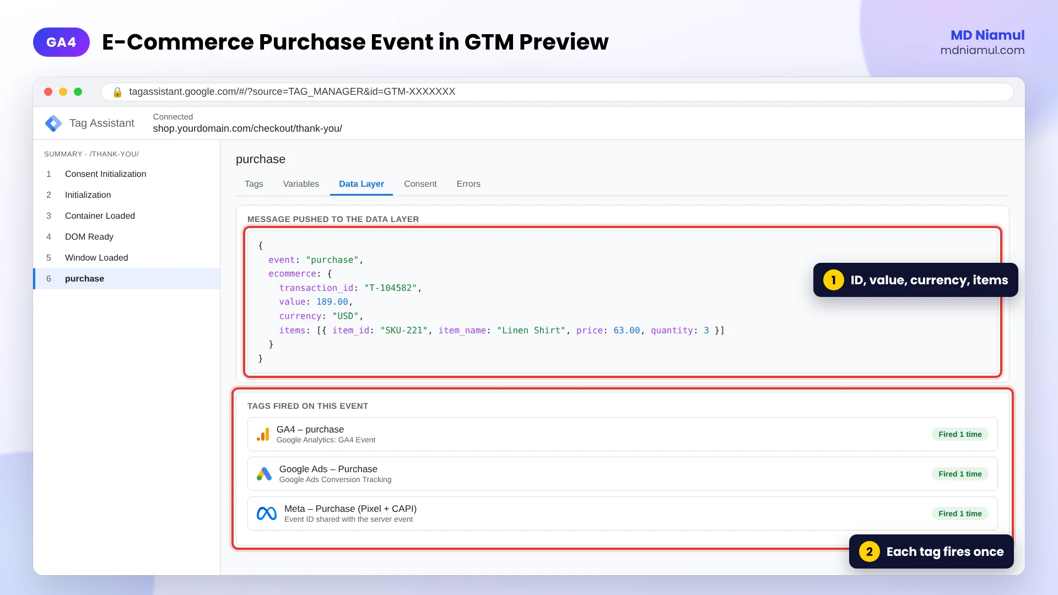Open the Google Ads – Purchase tag row
The image size is (1058, 595).
(623, 474)
